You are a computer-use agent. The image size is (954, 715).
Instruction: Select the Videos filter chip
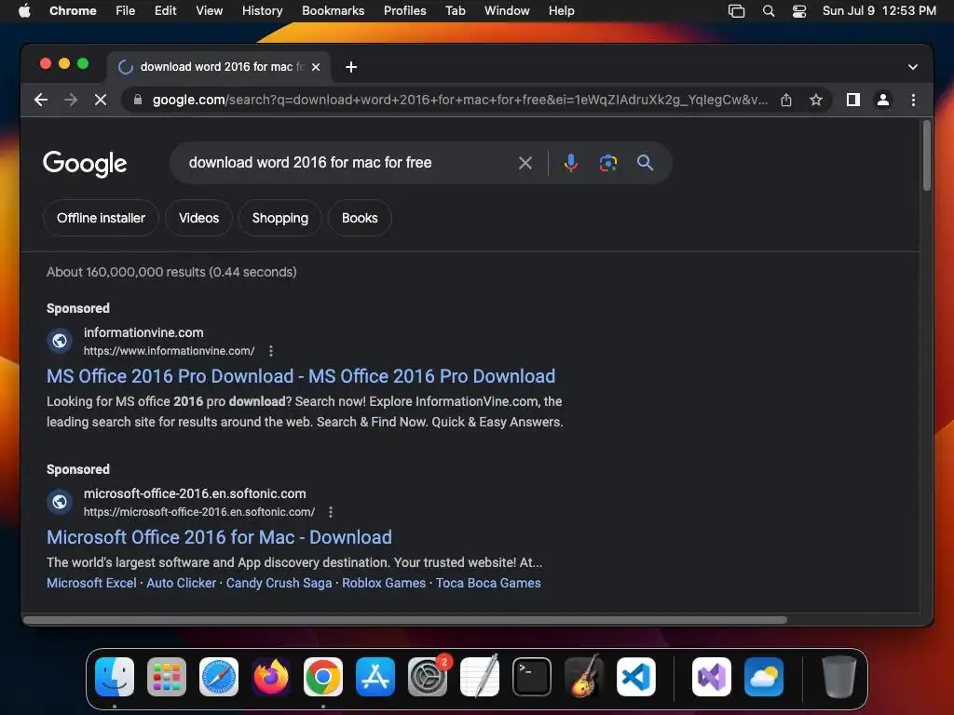tap(199, 218)
